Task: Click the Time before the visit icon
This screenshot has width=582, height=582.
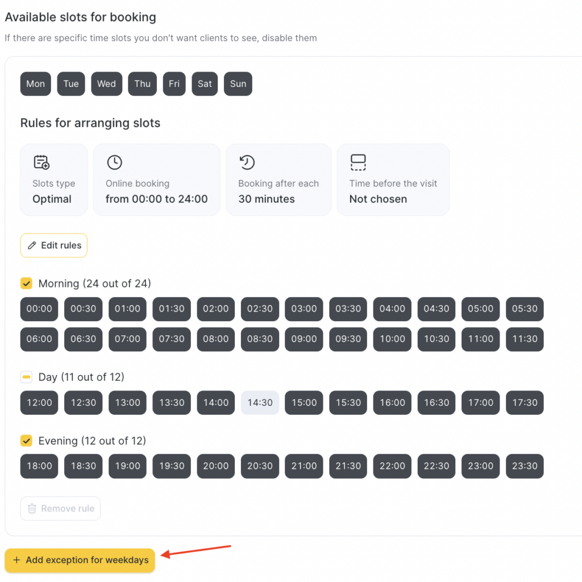Action: pos(358,162)
